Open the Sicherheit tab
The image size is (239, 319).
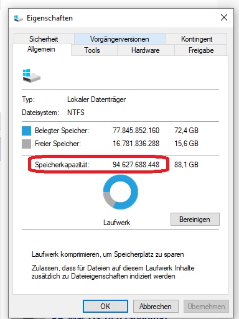tap(44, 39)
